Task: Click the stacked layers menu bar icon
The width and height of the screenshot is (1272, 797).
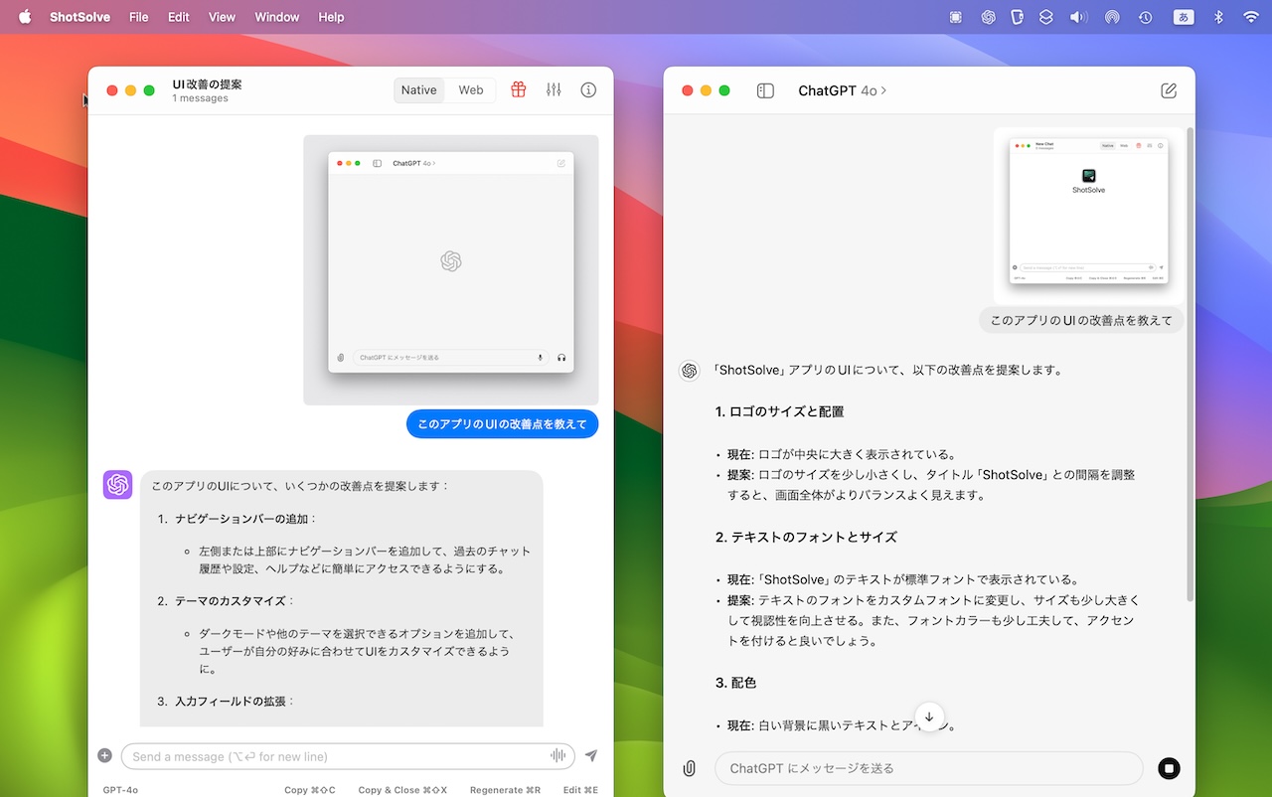Action: [x=1046, y=17]
